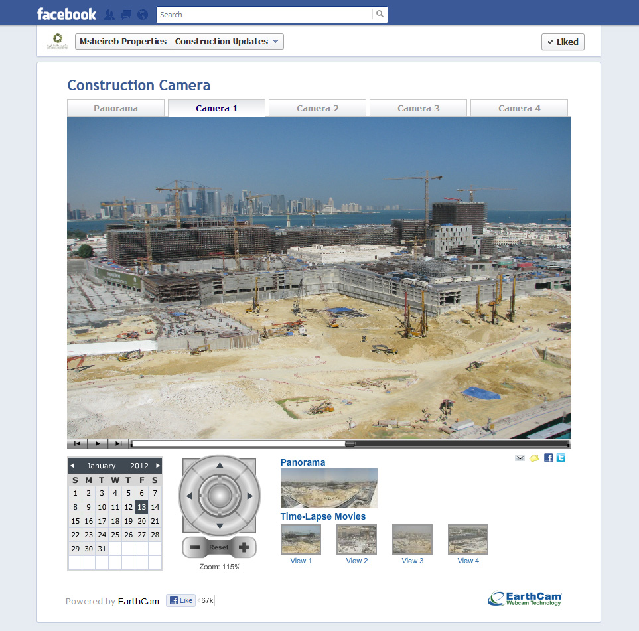Select January 31 in calendar
Image resolution: width=639 pixels, height=631 pixels.
(102, 549)
